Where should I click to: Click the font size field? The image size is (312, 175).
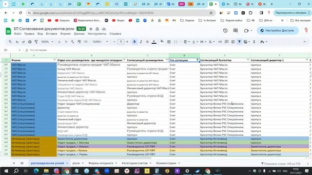pos(120,42)
